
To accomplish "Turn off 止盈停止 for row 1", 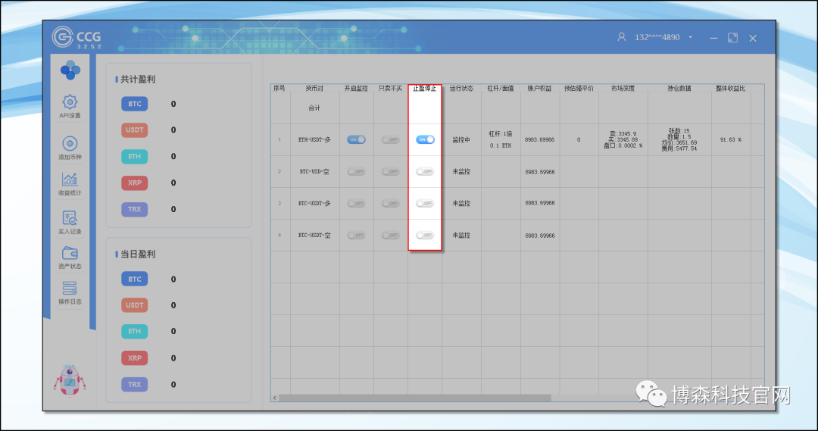I will coord(425,140).
